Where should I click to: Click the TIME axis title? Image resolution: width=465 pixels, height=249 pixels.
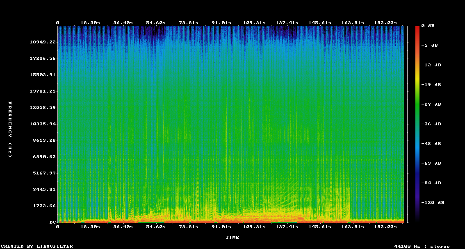point(232,238)
